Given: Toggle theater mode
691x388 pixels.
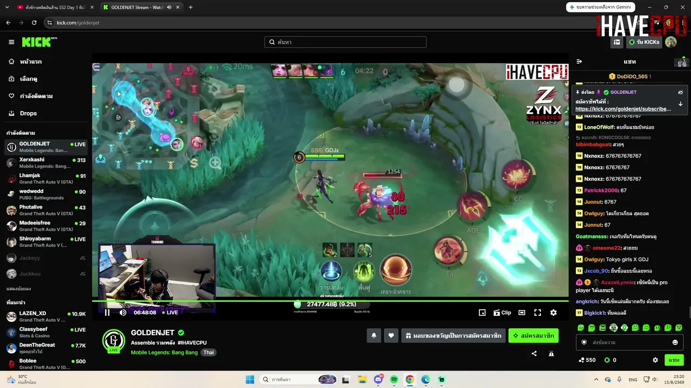Looking at the screenshot, I should (x=521, y=313).
